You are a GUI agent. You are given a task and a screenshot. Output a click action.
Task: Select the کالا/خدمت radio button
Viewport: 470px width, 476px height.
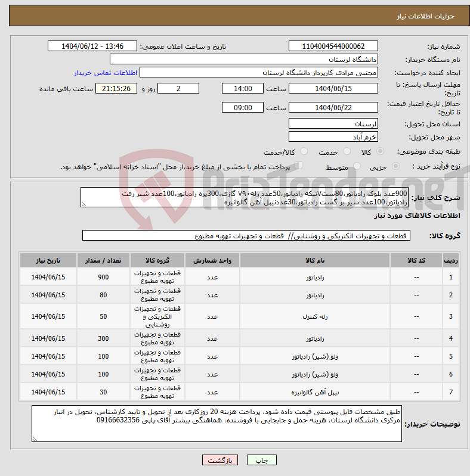[x=304, y=151]
